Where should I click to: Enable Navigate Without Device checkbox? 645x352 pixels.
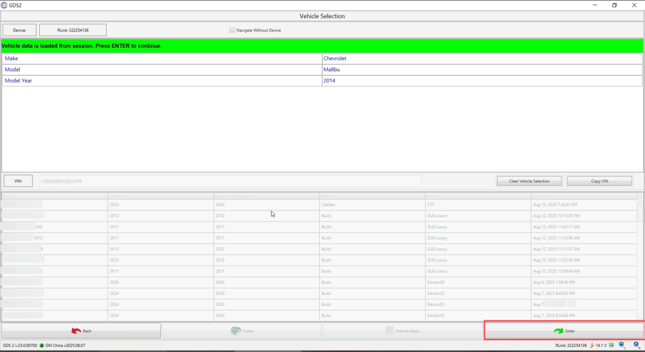click(232, 30)
